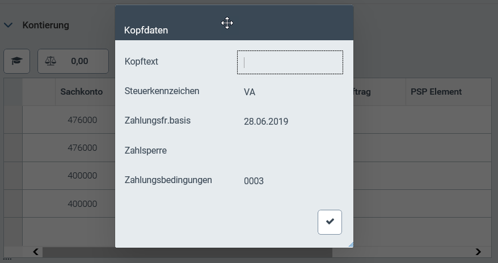Click the Sachkonto column header
Image resolution: width=498 pixels, height=263 pixels.
(x=82, y=92)
